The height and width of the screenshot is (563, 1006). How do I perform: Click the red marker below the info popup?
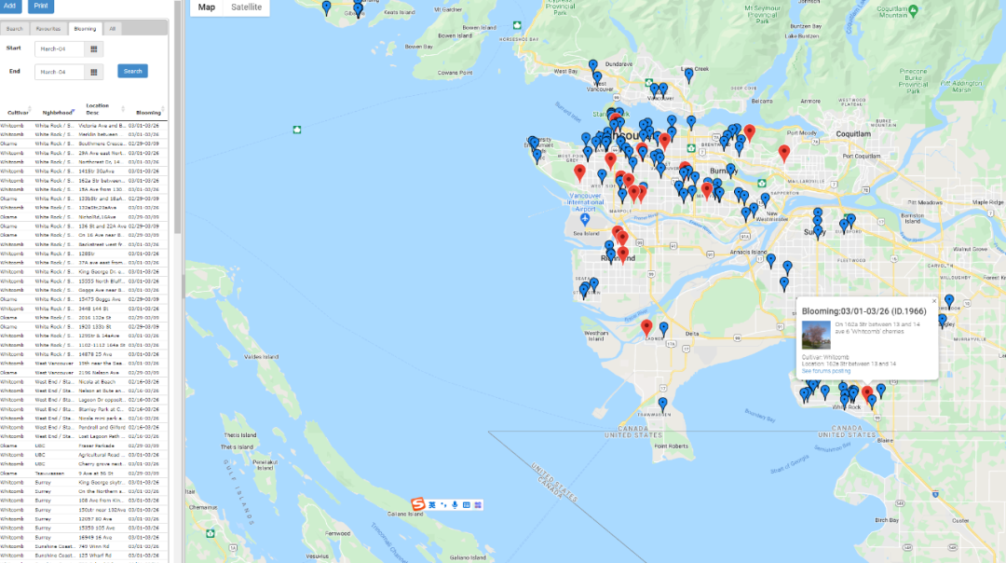(x=867, y=393)
